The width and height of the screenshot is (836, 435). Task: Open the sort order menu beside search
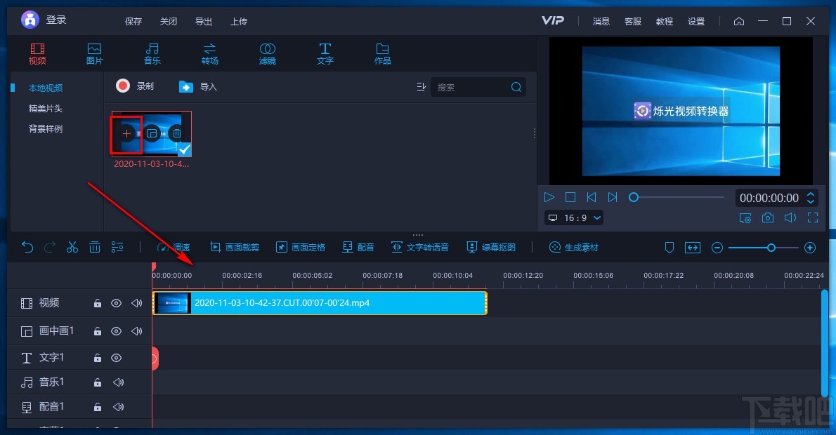pos(421,87)
